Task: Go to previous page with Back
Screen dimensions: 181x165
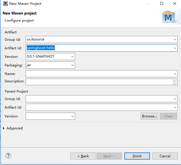Action: point(83,156)
